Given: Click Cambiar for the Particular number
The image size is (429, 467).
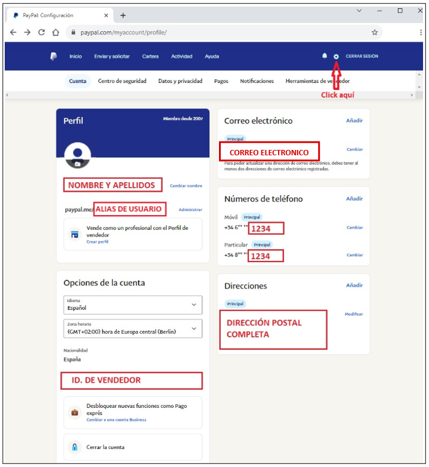Looking at the screenshot, I should click(x=354, y=254).
